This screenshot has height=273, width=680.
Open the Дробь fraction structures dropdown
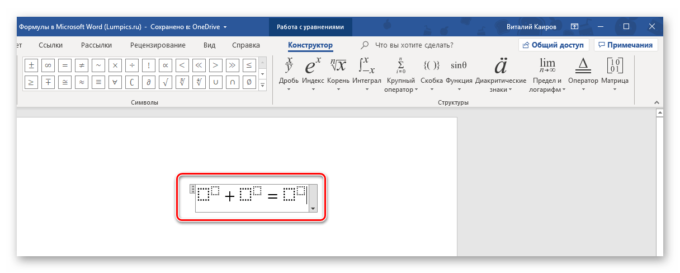[x=289, y=74]
